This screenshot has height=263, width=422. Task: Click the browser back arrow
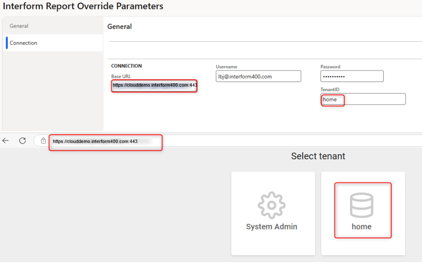tap(5, 141)
